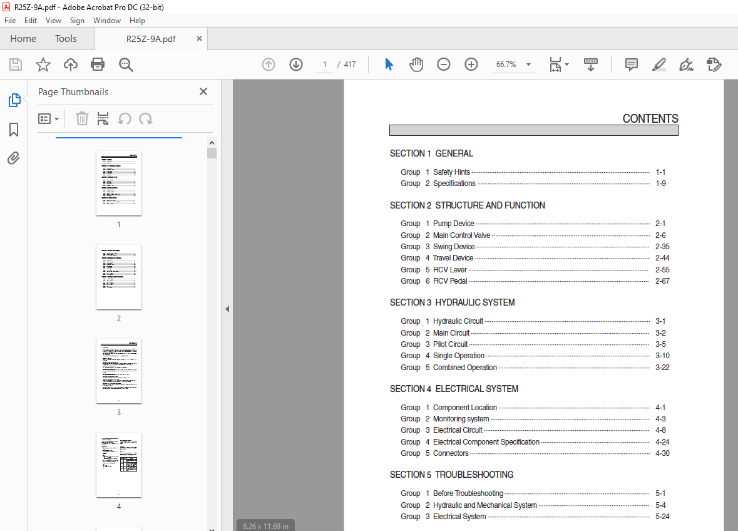Click the upload to cloud icon
This screenshot has width=738, height=531.
pyautogui.click(x=71, y=64)
